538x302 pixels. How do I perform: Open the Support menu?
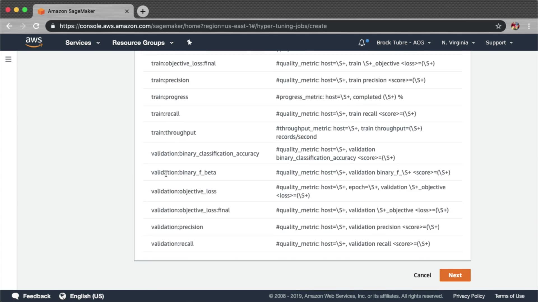coord(499,43)
